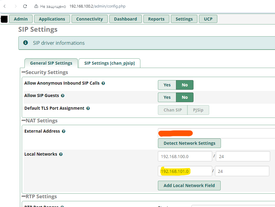Open the Reports menu
This screenshot has width=275, height=207.
(x=156, y=19)
